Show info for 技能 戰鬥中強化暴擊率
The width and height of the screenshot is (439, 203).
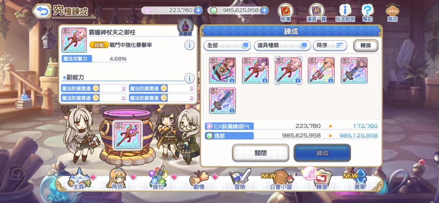[x=190, y=45]
